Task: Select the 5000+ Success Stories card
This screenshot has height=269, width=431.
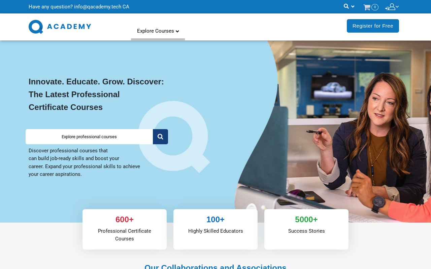Action: pos(306,229)
